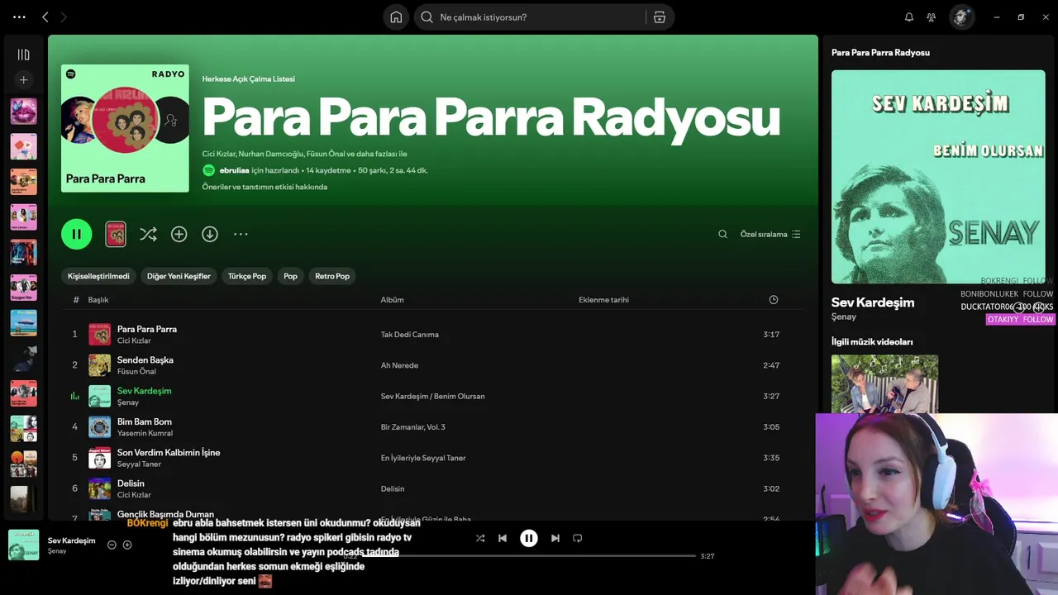Open the friend activity icon
This screenshot has height=595, width=1058.
[932, 17]
